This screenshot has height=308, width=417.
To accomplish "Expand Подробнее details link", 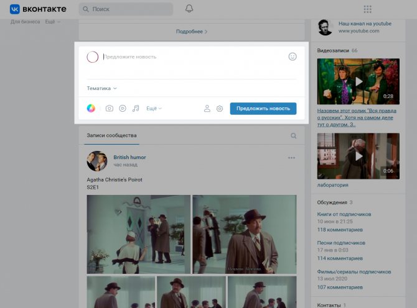I will (x=192, y=32).
